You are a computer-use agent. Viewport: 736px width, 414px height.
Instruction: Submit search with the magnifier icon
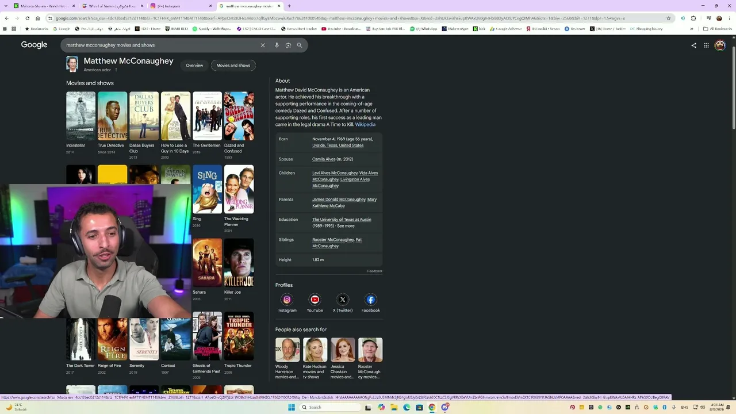pyautogui.click(x=299, y=45)
